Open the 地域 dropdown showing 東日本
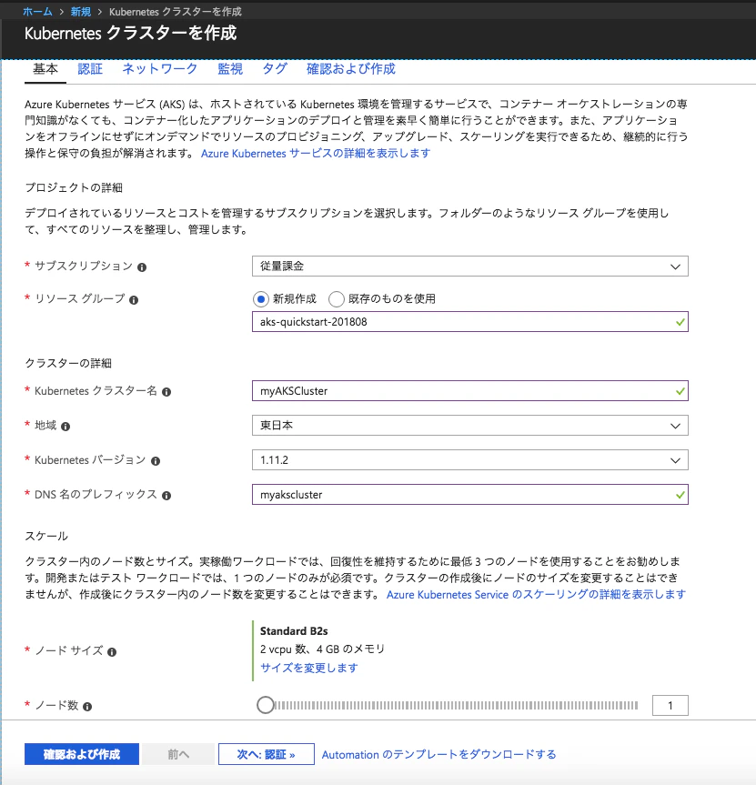The image size is (756, 785). click(470, 425)
